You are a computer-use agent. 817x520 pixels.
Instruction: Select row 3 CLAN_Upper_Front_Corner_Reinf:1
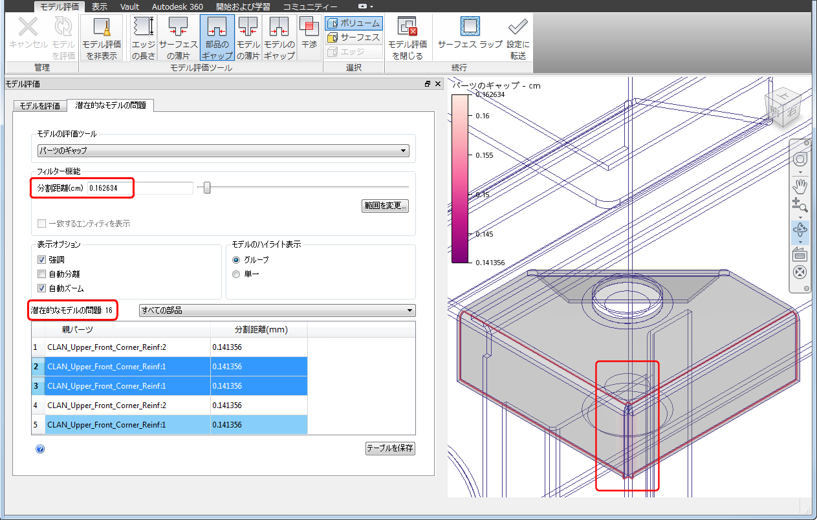point(169,386)
